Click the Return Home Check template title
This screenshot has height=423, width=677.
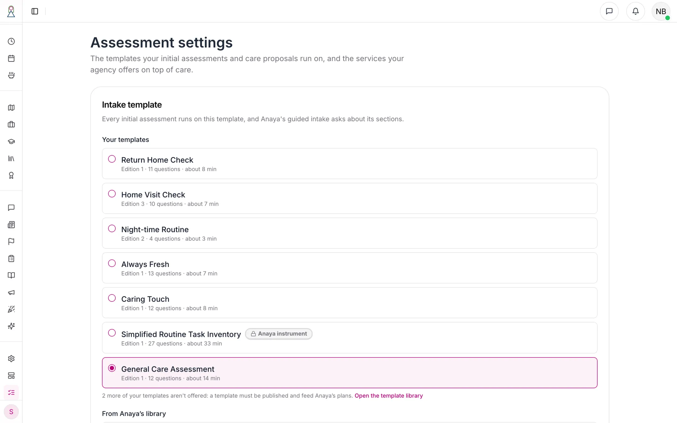(x=157, y=160)
